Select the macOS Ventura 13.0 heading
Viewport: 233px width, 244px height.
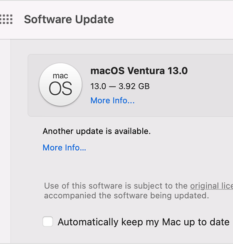pyautogui.click(x=139, y=71)
